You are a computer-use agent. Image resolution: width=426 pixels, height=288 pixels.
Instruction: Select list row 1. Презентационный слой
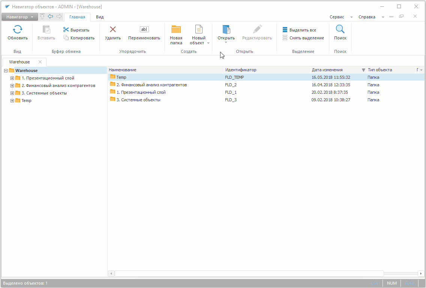(x=266, y=92)
